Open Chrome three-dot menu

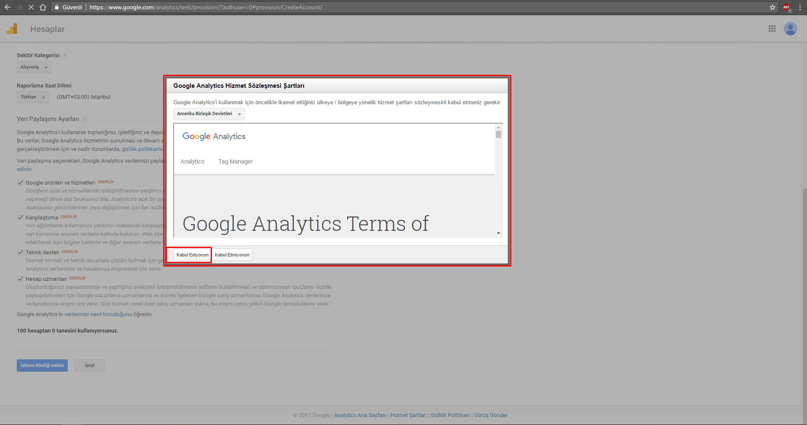(x=800, y=7)
